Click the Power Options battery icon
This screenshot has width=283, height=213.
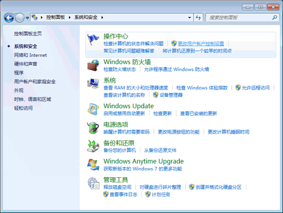tap(93, 128)
